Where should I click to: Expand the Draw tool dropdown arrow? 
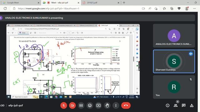coord(27,33)
